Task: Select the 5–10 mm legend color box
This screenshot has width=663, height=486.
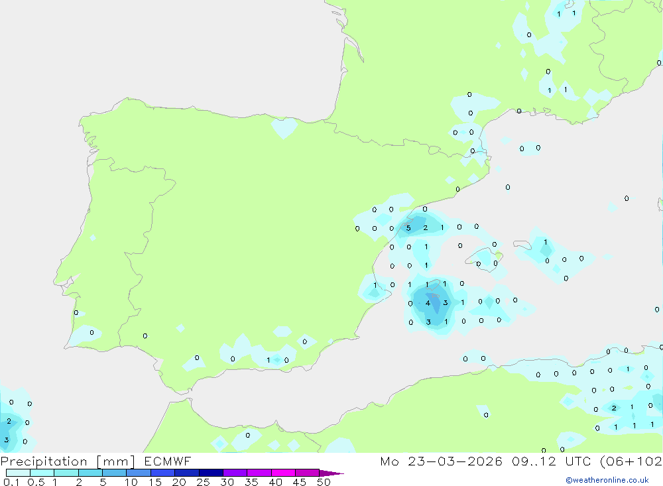Action: point(114,473)
